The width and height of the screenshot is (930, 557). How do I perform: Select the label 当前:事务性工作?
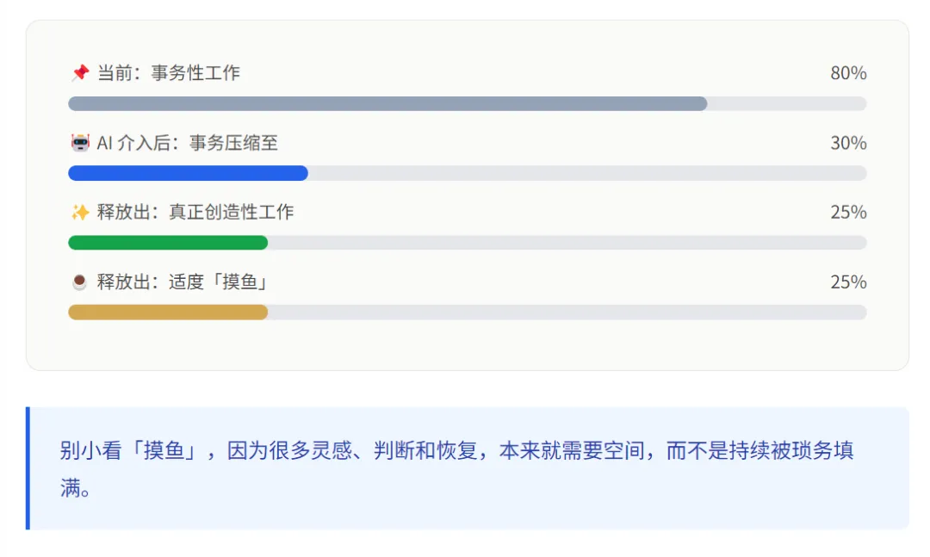[169, 73]
